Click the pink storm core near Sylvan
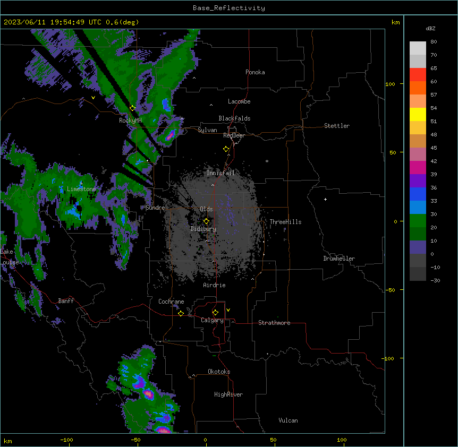 pyautogui.click(x=170, y=135)
